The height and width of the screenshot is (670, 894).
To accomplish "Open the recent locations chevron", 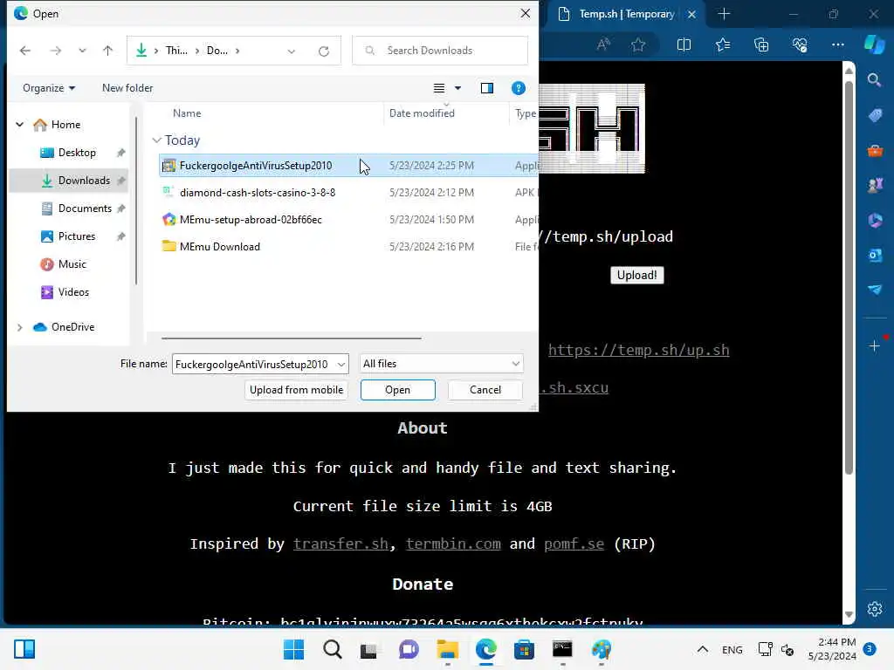I will pos(82,51).
